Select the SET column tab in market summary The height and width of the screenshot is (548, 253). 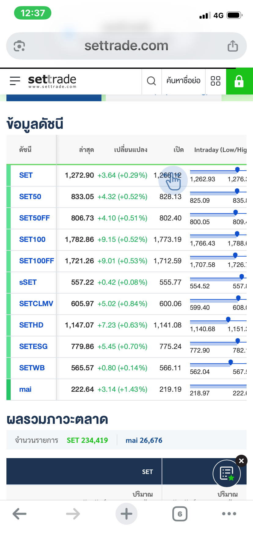point(147,472)
